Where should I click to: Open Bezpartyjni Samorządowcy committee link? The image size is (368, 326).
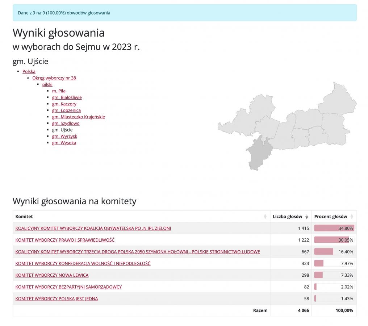coord(68,287)
